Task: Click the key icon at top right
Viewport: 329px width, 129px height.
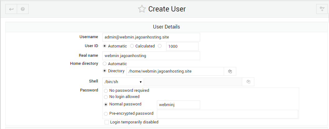Action: pos(322,9)
